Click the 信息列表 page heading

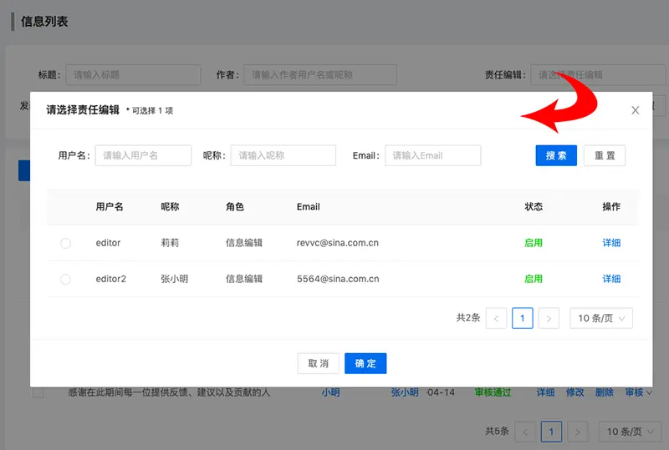tap(44, 22)
